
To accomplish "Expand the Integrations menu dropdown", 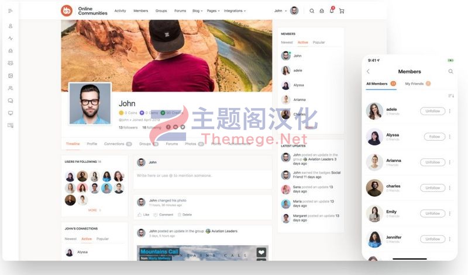I will 235,11.
